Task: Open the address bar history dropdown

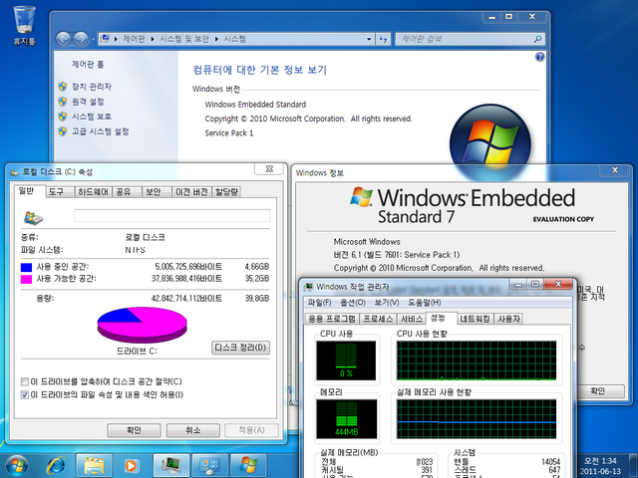Action: coord(369,39)
